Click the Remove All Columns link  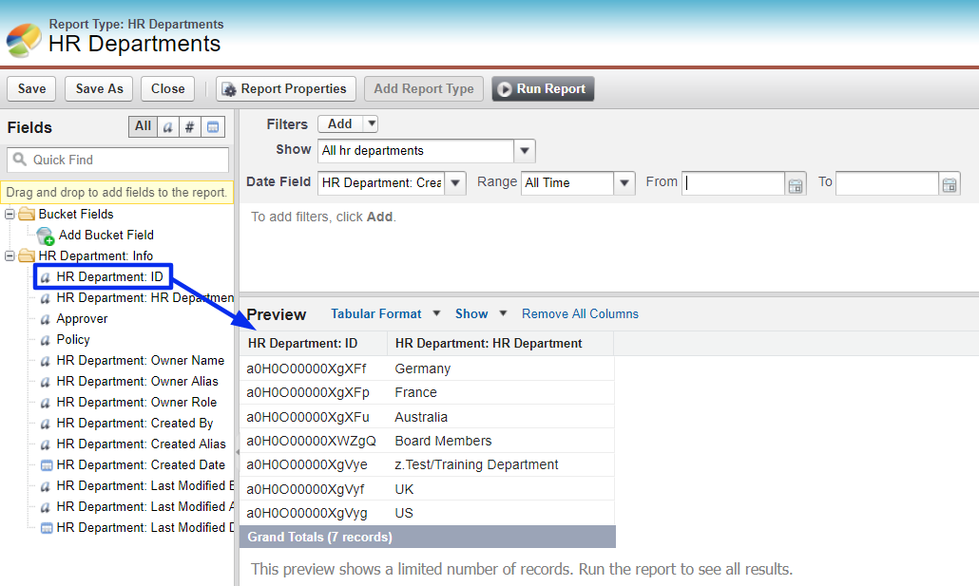tap(580, 313)
